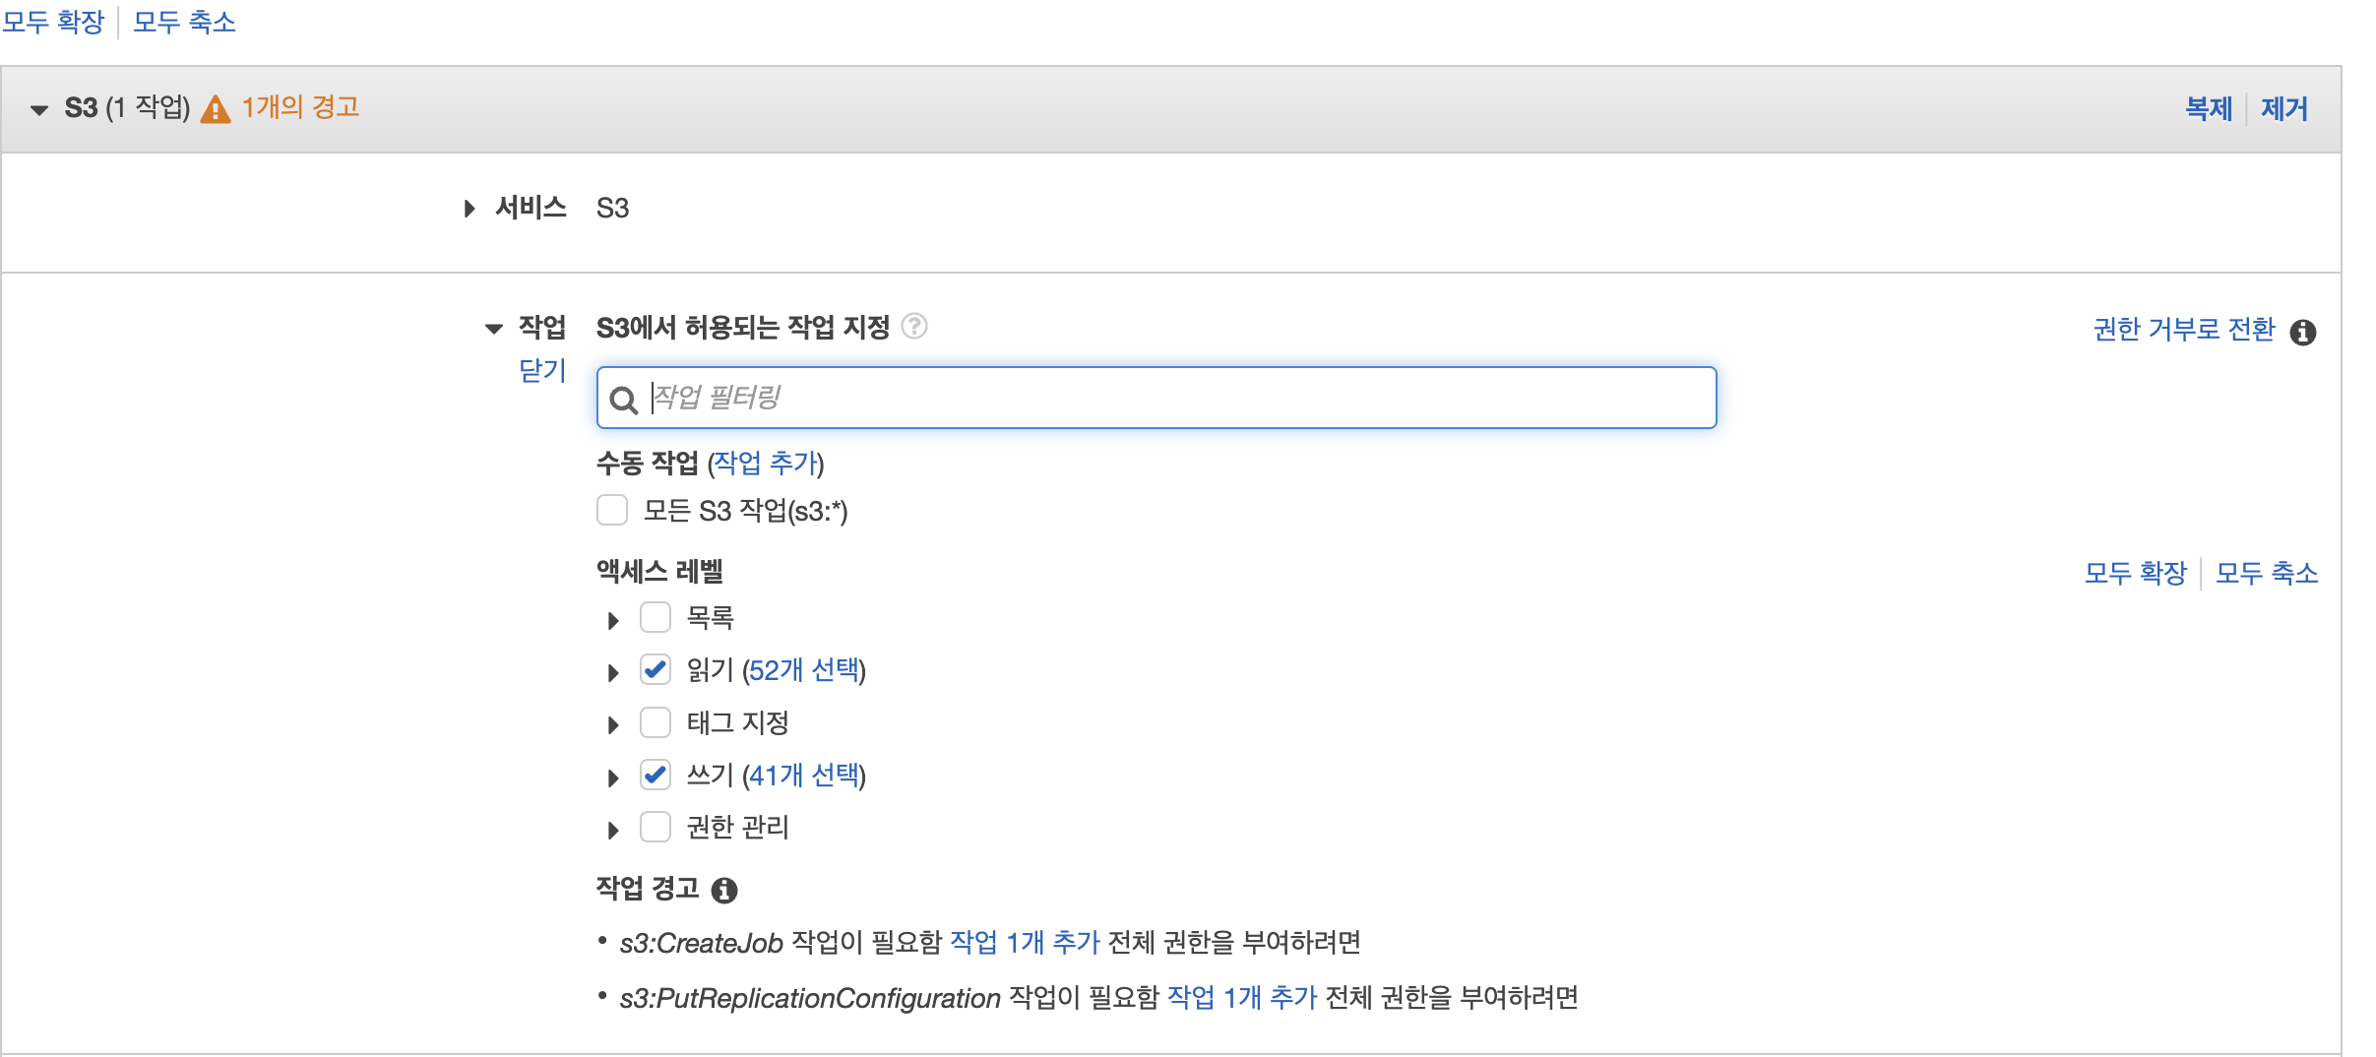Click the S3에서 허용되는 작업 지정 heading
The width and height of the screenshot is (2376, 1057).
click(743, 327)
